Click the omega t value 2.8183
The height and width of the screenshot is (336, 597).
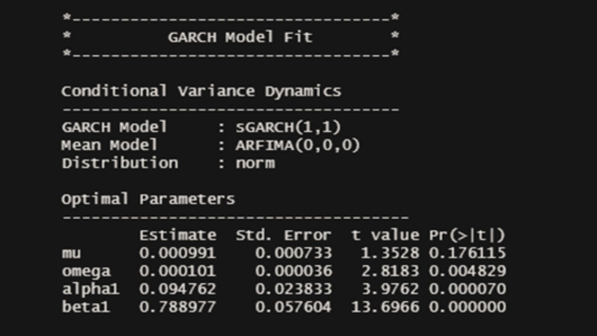(390, 271)
